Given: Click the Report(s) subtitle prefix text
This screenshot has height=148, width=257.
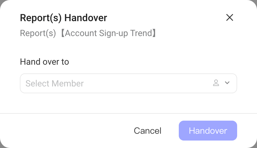Looking at the screenshot, I should (38, 33).
